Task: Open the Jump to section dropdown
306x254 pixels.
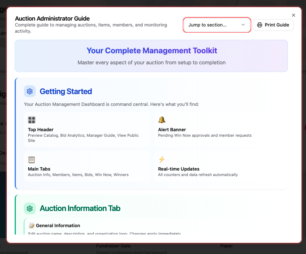Action: click(x=217, y=25)
